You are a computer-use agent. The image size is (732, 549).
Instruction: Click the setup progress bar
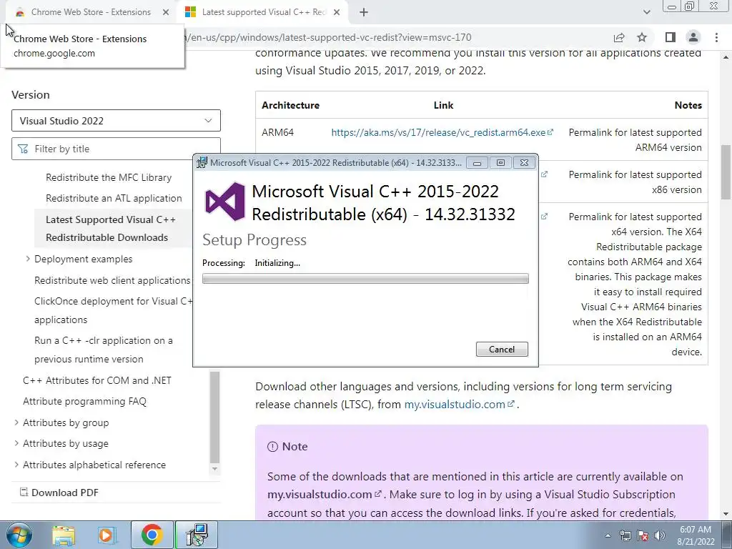(x=365, y=279)
